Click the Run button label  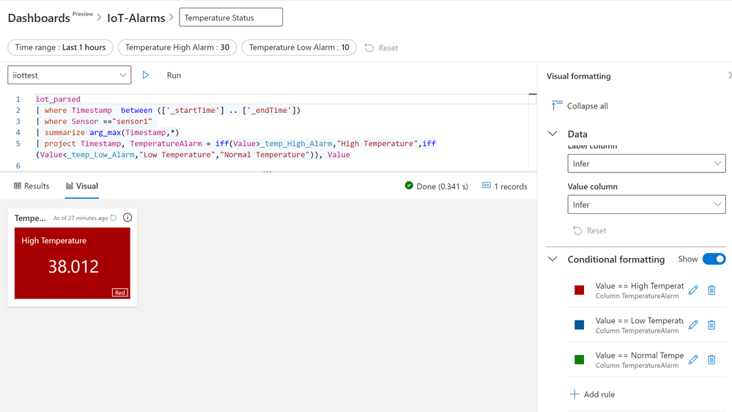(x=174, y=76)
